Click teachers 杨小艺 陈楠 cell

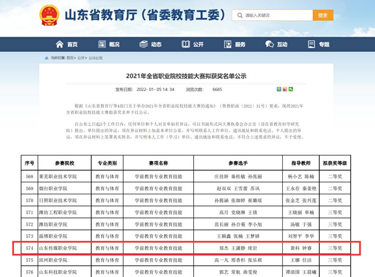[301, 177]
